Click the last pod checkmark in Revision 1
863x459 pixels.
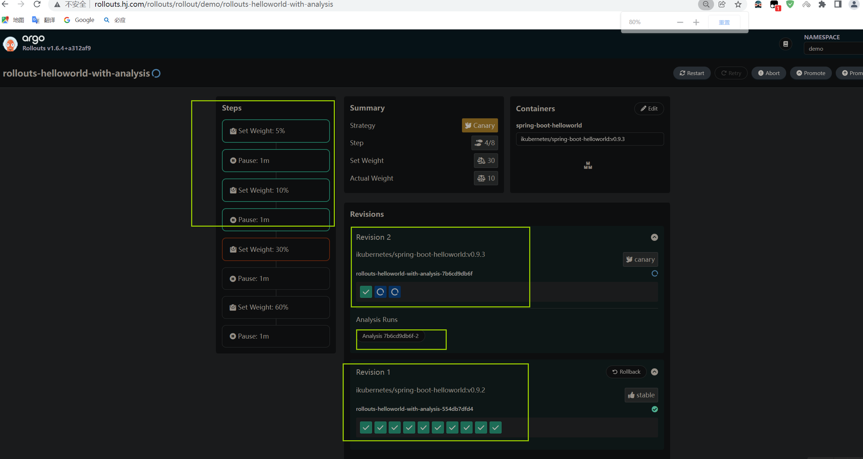click(496, 427)
